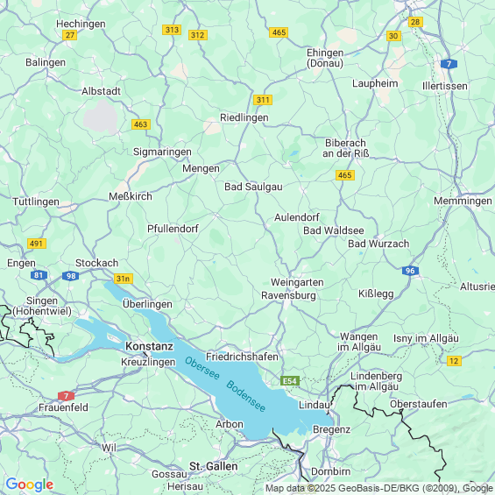Select the St. Gallen city label

[214, 466]
